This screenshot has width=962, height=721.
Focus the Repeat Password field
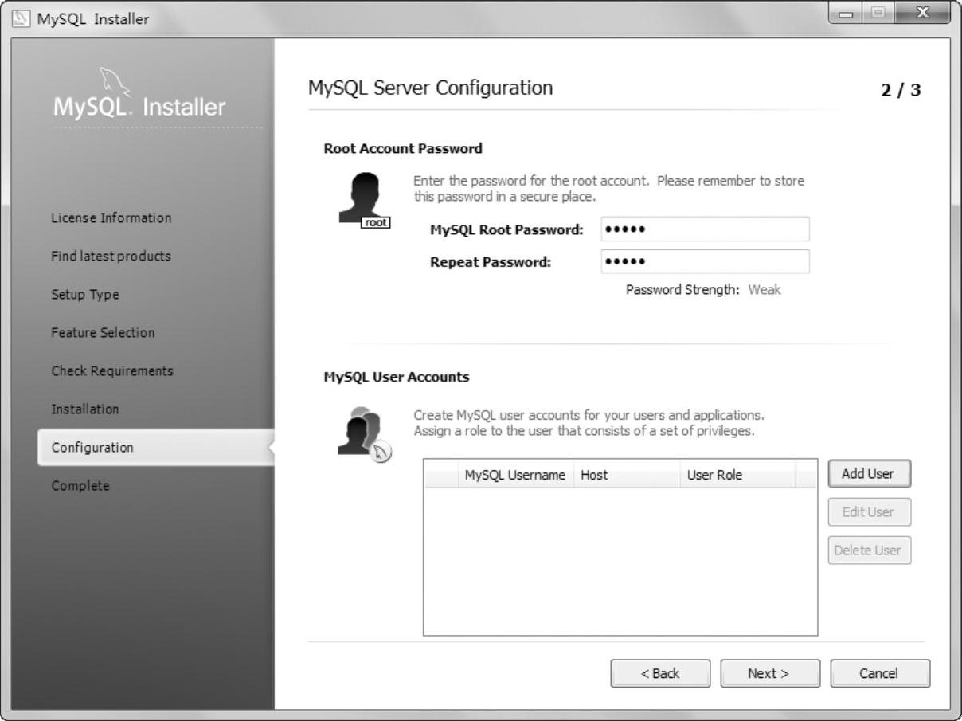(x=704, y=262)
